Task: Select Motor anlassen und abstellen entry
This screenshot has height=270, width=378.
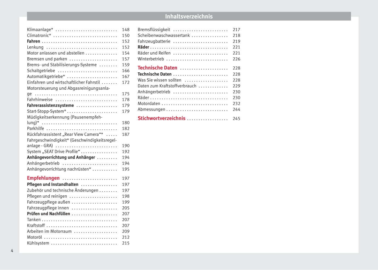Action: click(56, 53)
